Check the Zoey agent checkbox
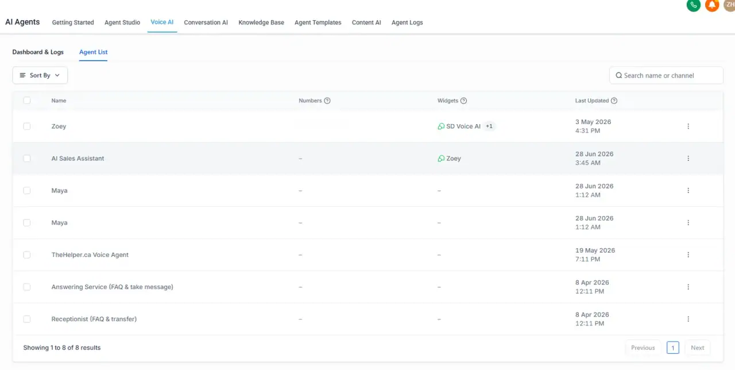The height and width of the screenshot is (370, 735). 27,126
